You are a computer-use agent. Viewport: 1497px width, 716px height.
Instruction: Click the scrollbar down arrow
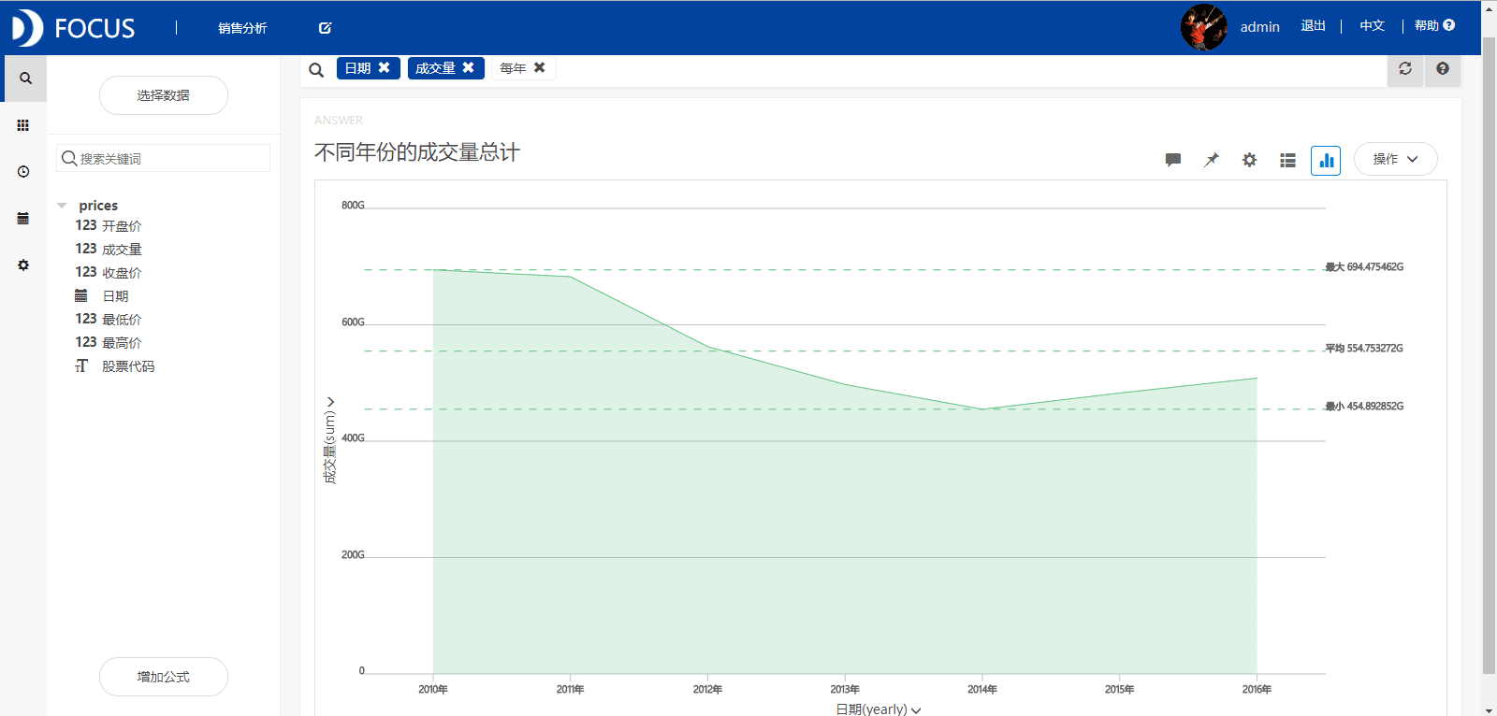(1489, 709)
